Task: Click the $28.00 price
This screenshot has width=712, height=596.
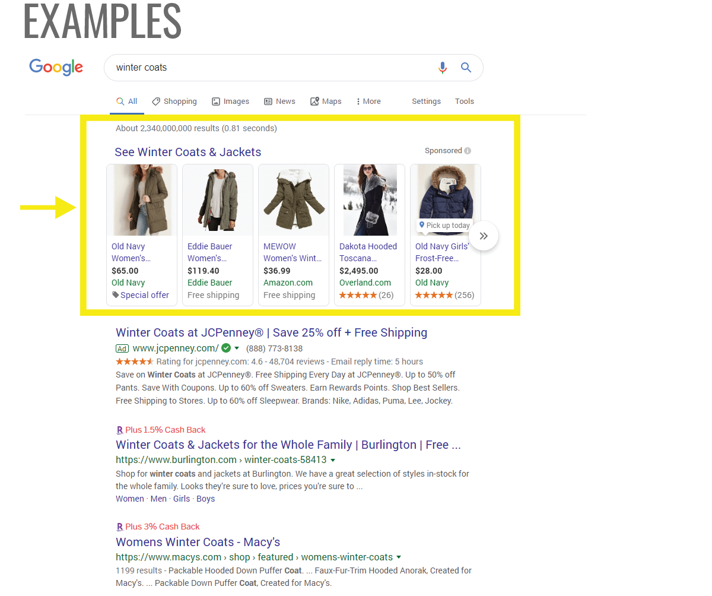Action: [x=429, y=271]
